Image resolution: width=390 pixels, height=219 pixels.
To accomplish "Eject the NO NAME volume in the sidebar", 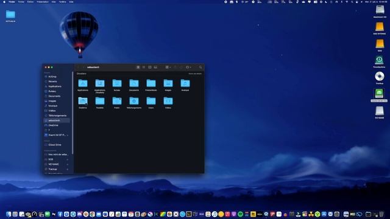I will click(x=68, y=164).
